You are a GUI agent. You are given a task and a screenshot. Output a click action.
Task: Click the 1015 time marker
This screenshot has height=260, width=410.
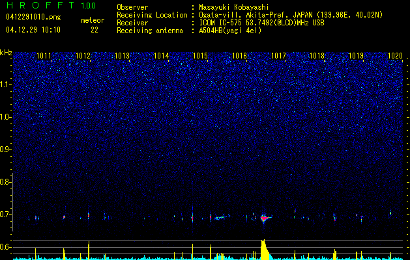click(x=200, y=56)
